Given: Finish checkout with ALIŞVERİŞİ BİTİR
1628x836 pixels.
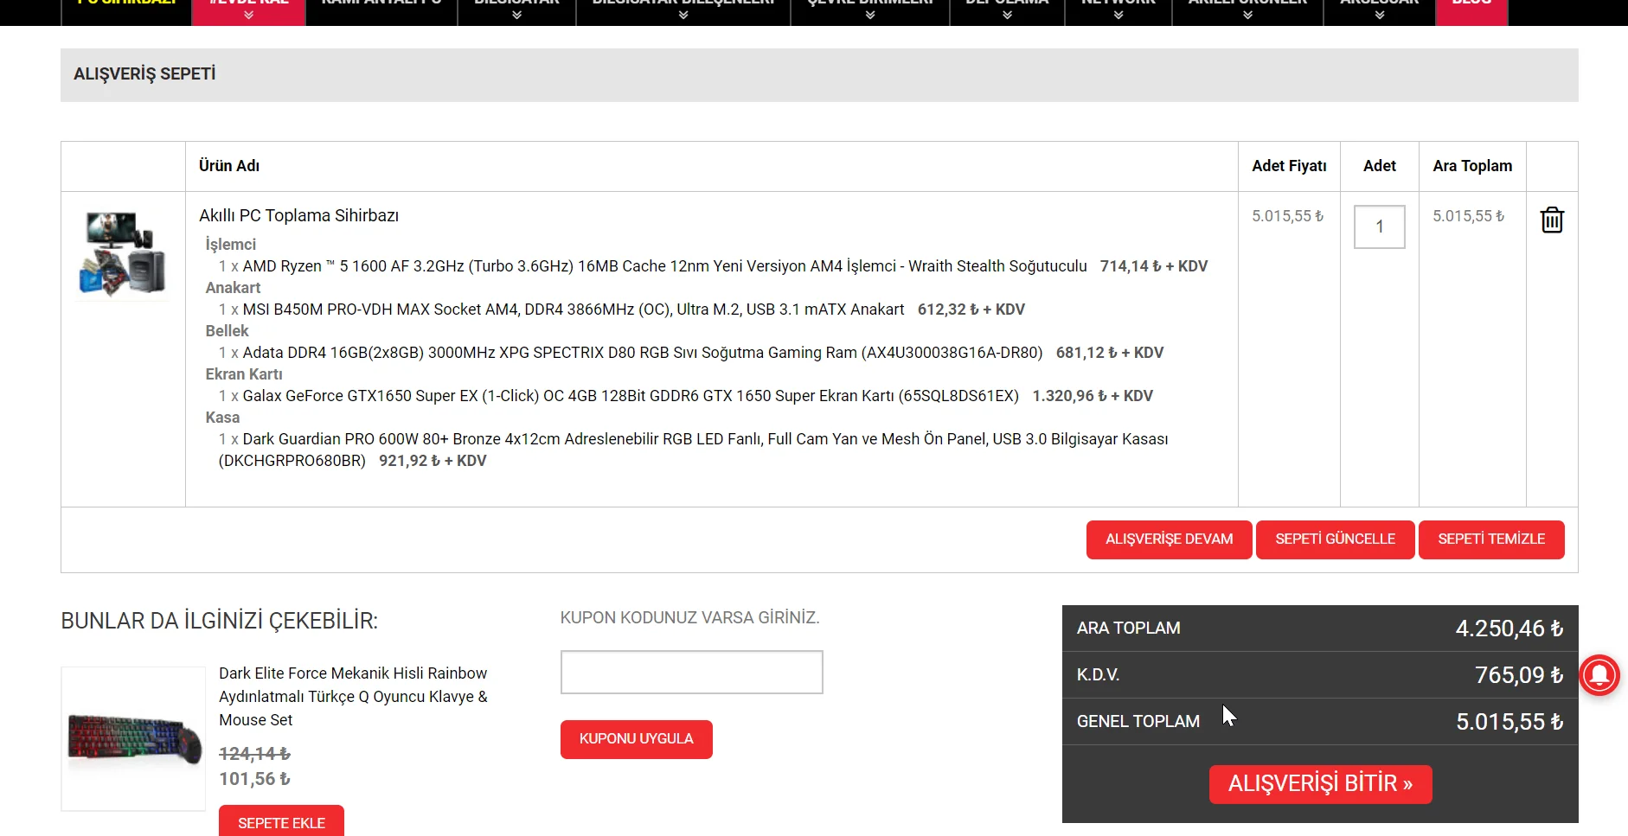Looking at the screenshot, I should point(1320,784).
